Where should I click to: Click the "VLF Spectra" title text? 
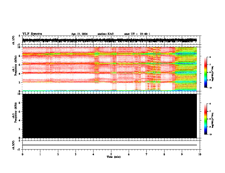coord(32,34)
